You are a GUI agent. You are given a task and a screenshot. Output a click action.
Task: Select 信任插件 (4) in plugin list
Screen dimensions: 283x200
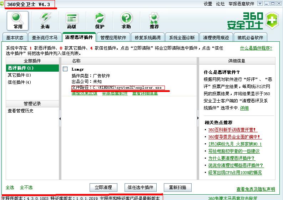coord(32,82)
